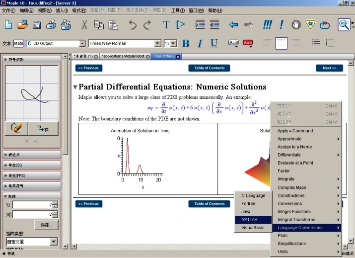Indent the section with the indent icon
The image size is (355, 258).
tap(200, 24)
